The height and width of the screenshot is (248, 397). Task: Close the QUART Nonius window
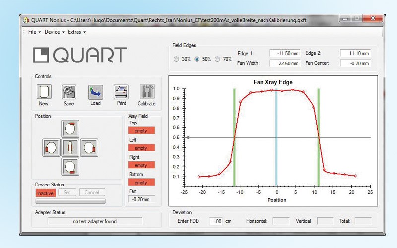(373, 18)
